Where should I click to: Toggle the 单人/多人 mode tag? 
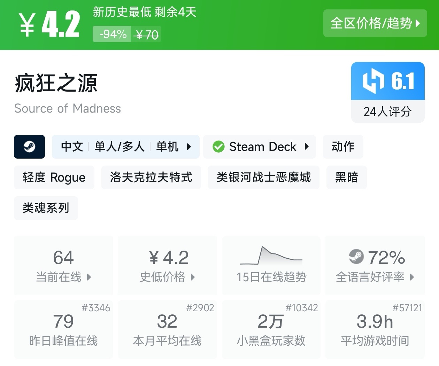tap(119, 147)
